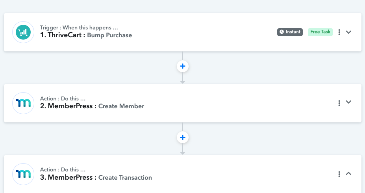Add a step after Create Member action
This screenshot has width=365, height=193.
point(183,137)
